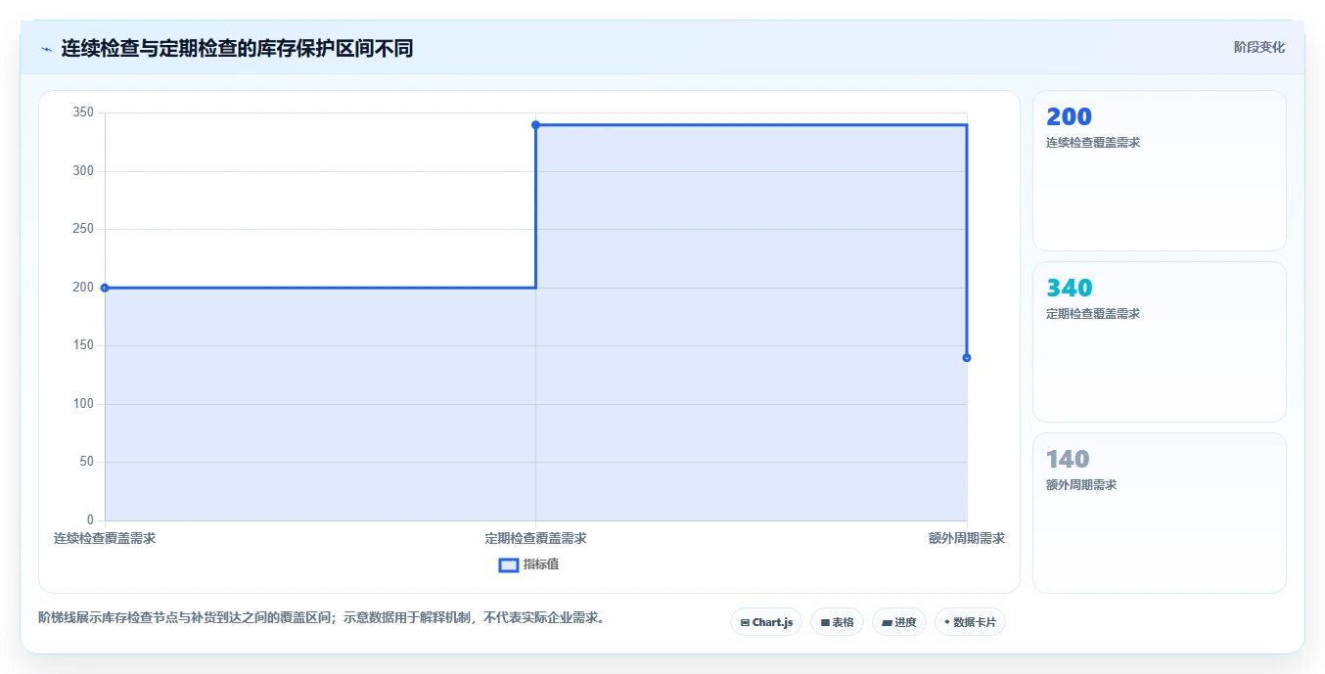Click x-axis label 连续检查覆盖需求
1325x674 pixels.
click(x=105, y=539)
